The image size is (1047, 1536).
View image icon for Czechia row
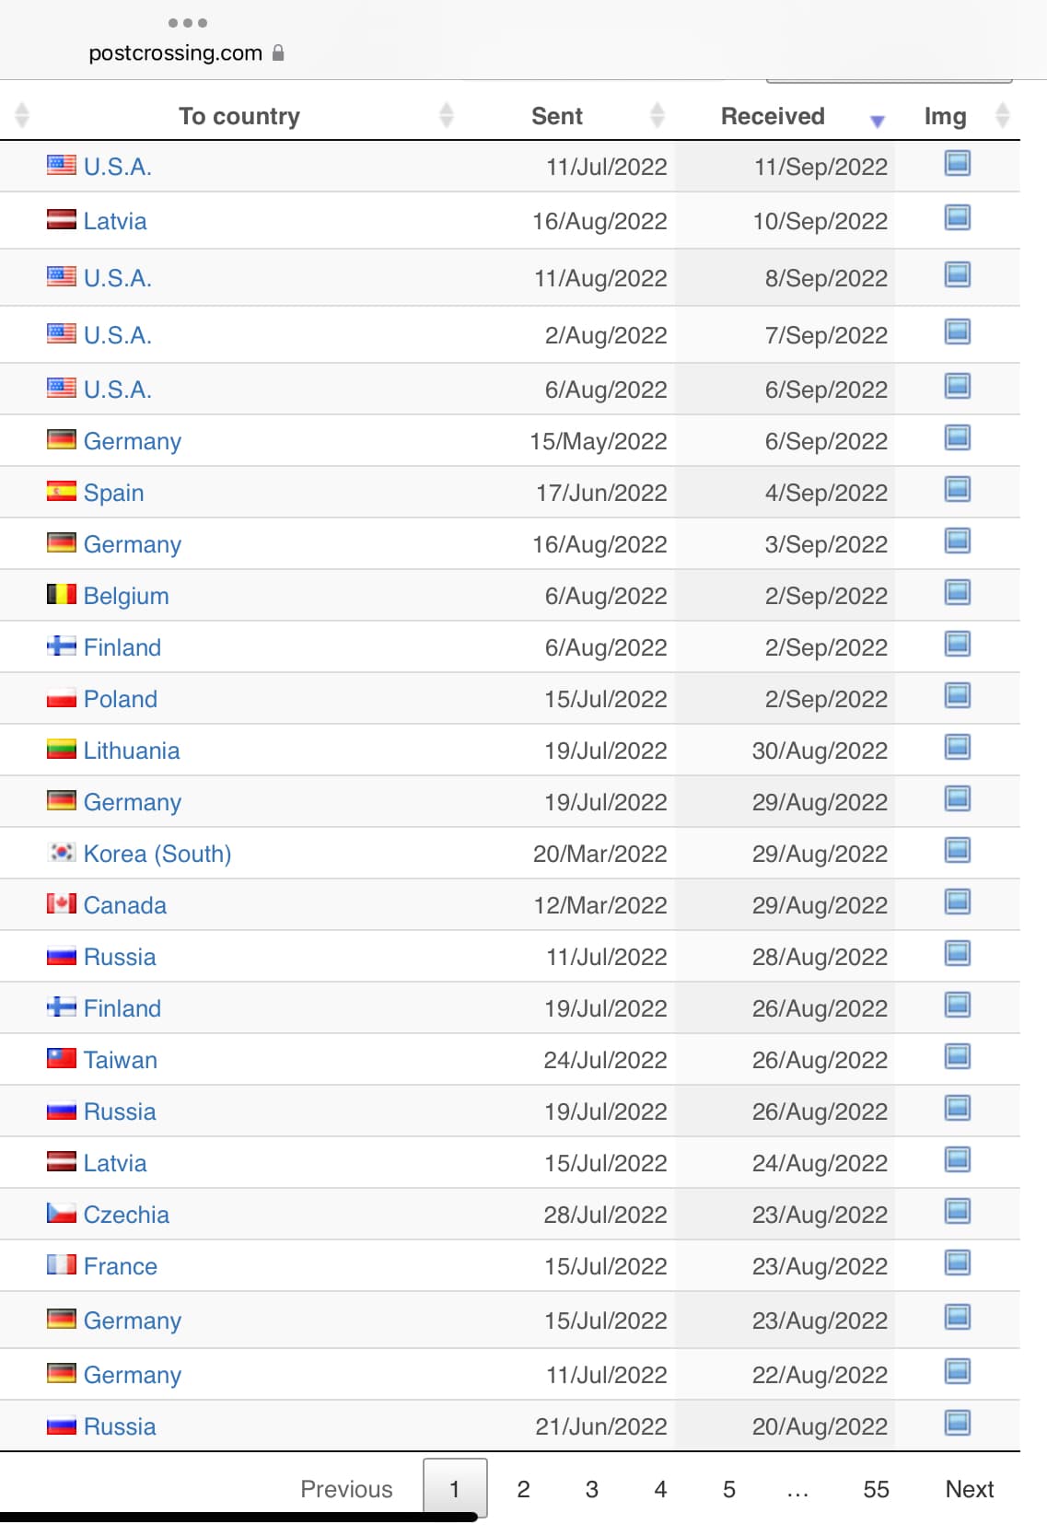tap(958, 1211)
